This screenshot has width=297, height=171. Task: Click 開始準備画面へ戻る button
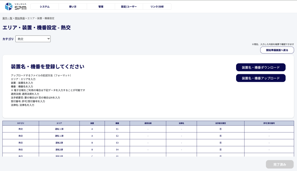click(x=277, y=50)
